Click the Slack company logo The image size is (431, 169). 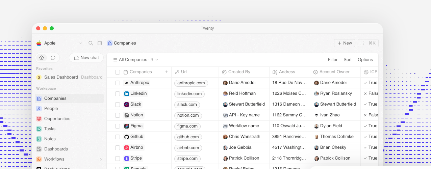(x=127, y=104)
